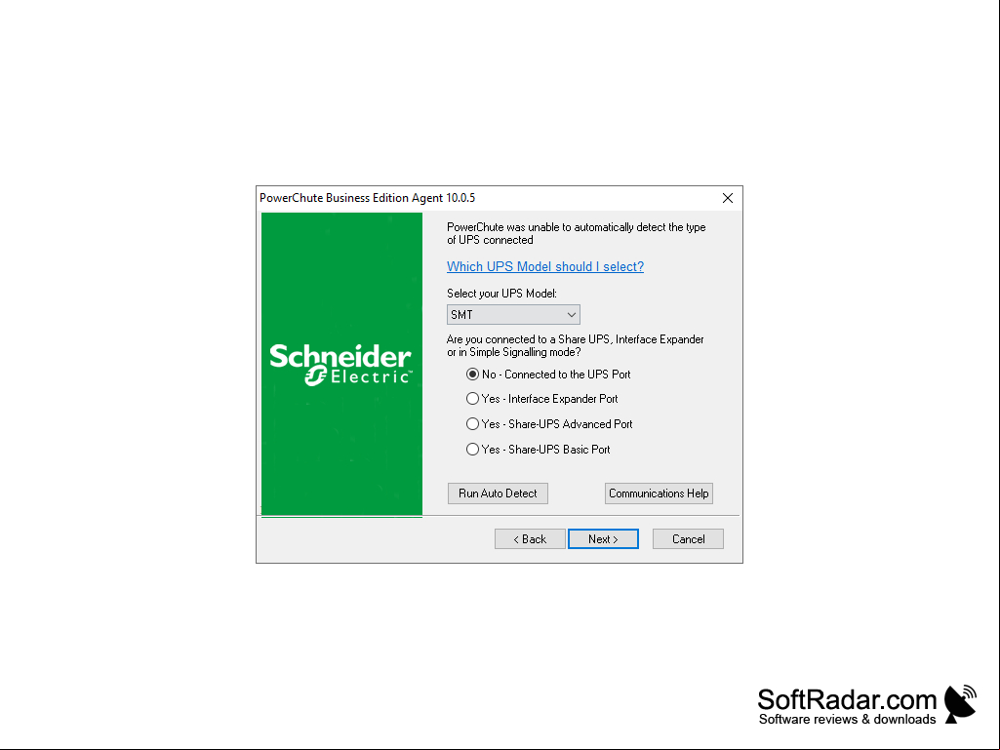Select 'Yes - Interface Expander Port' option
The width and height of the screenshot is (1000, 750).
[x=472, y=399]
